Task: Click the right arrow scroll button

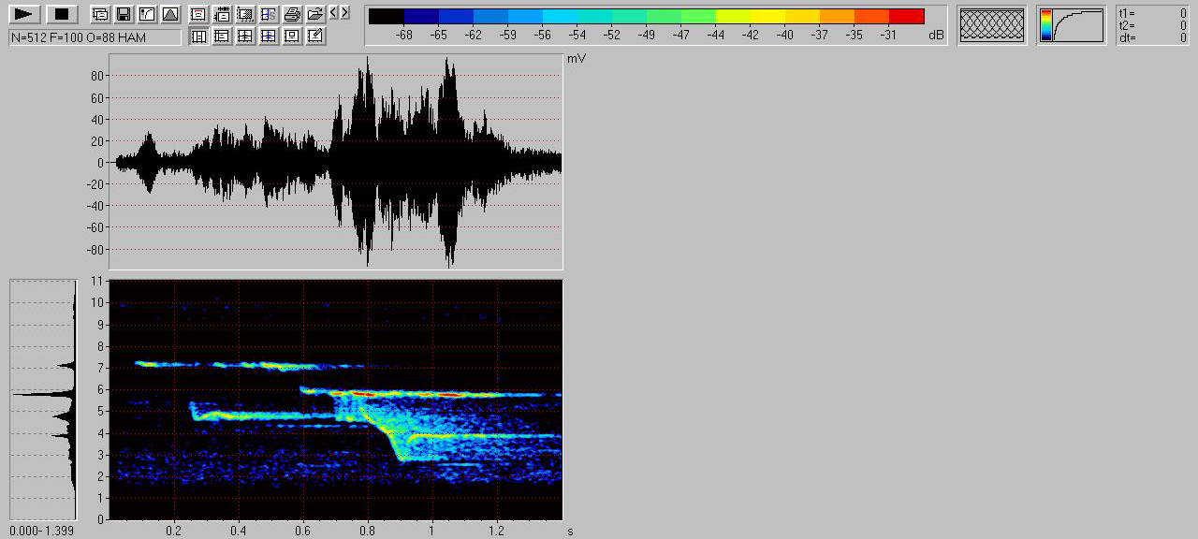Action: (345, 12)
